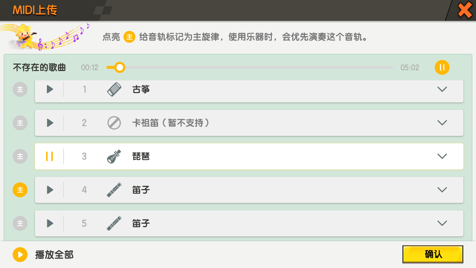Select the track 4 笛子 row

point(249,190)
